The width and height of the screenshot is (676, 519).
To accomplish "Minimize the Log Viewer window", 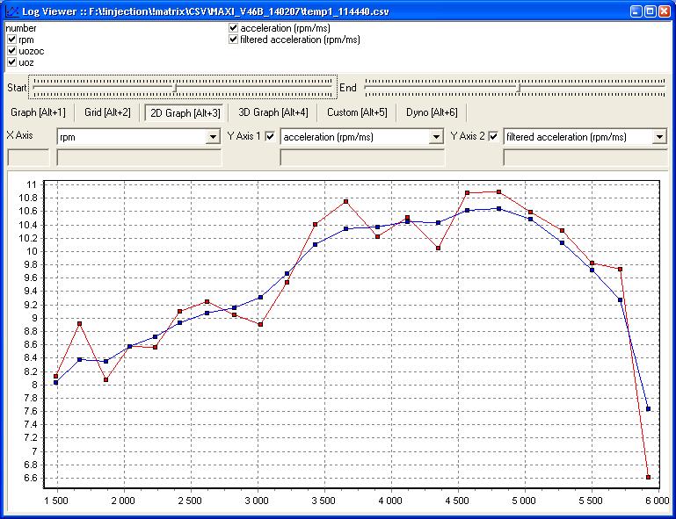I will point(635,11).
